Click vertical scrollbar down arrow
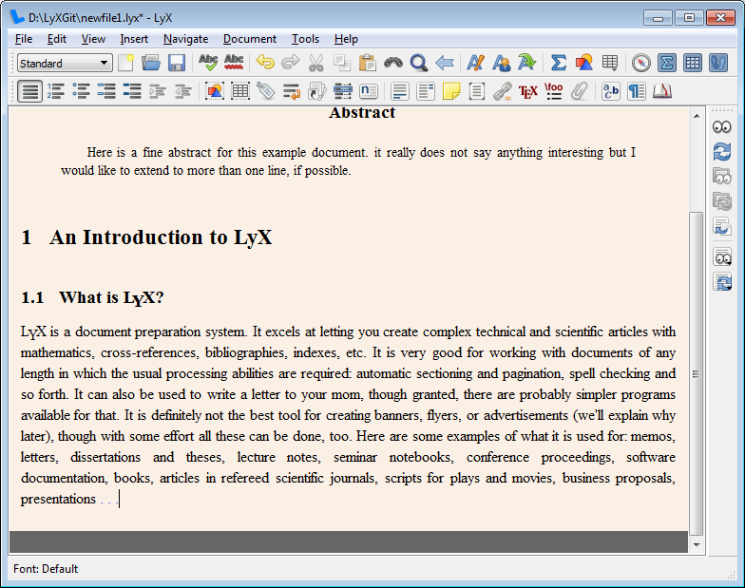Screen dimensions: 745x588 click(697, 545)
